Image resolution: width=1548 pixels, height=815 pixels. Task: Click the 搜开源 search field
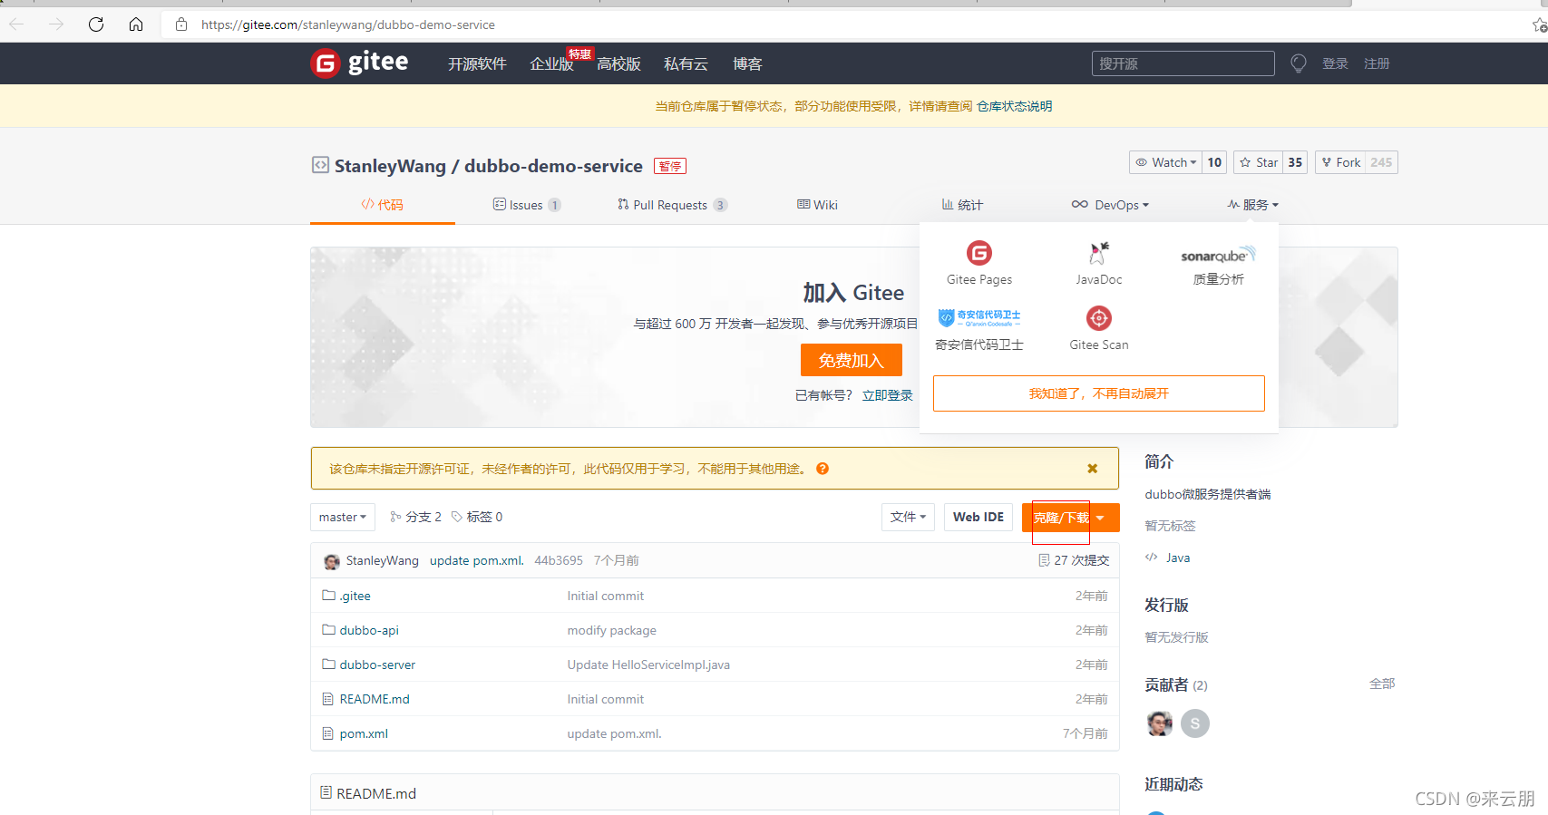pyautogui.click(x=1183, y=63)
